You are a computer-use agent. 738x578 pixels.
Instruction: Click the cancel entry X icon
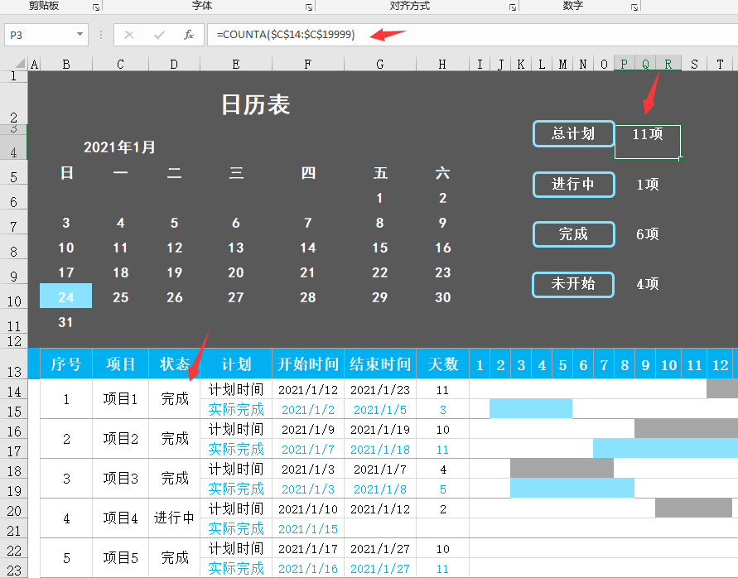[129, 35]
